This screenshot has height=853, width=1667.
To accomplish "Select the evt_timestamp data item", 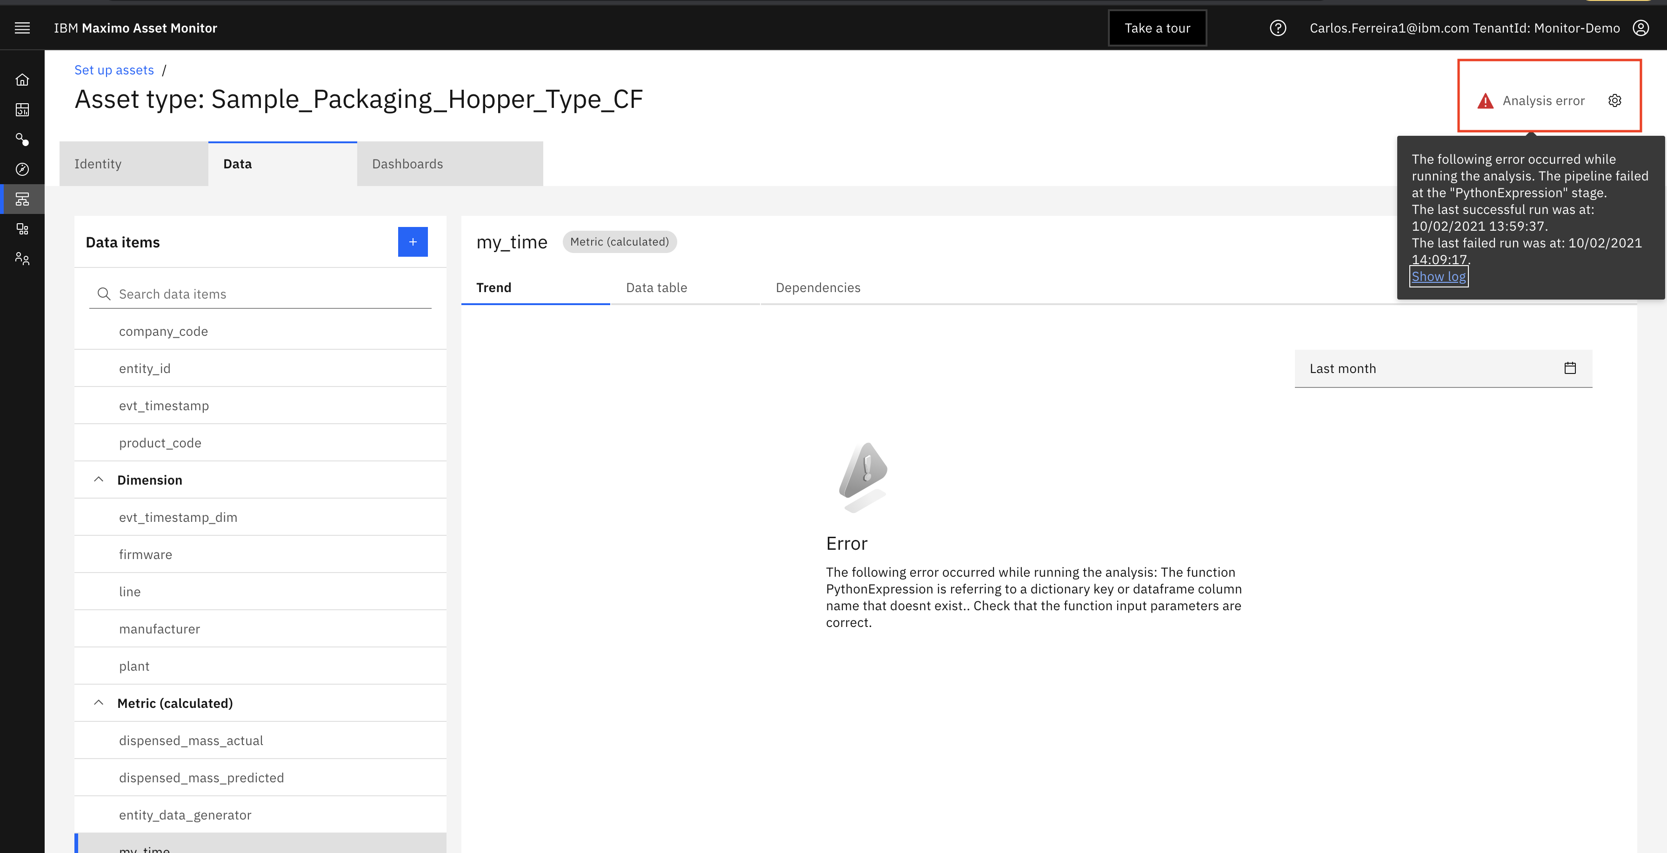I will (260, 405).
